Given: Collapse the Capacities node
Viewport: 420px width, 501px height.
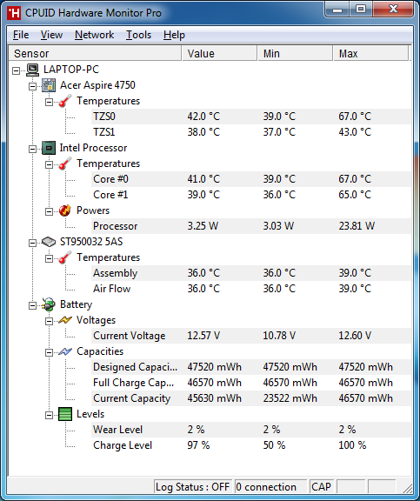Looking at the screenshot, I should coord(49,352).
